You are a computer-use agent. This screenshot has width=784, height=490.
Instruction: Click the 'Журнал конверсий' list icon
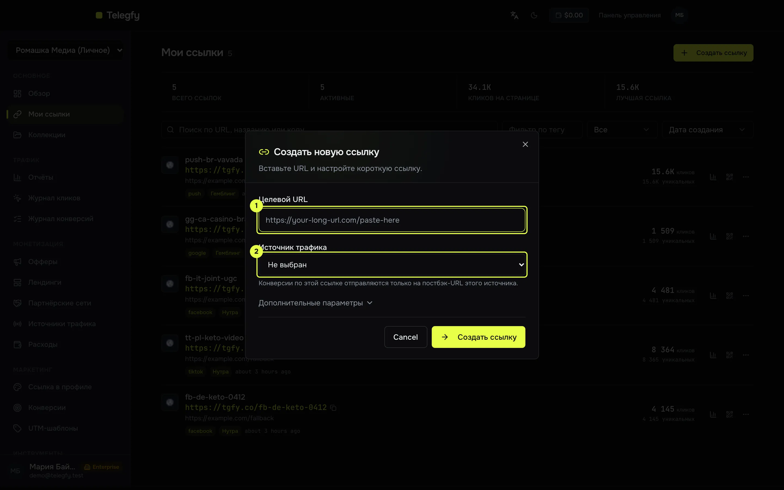(x=17, y=219)
